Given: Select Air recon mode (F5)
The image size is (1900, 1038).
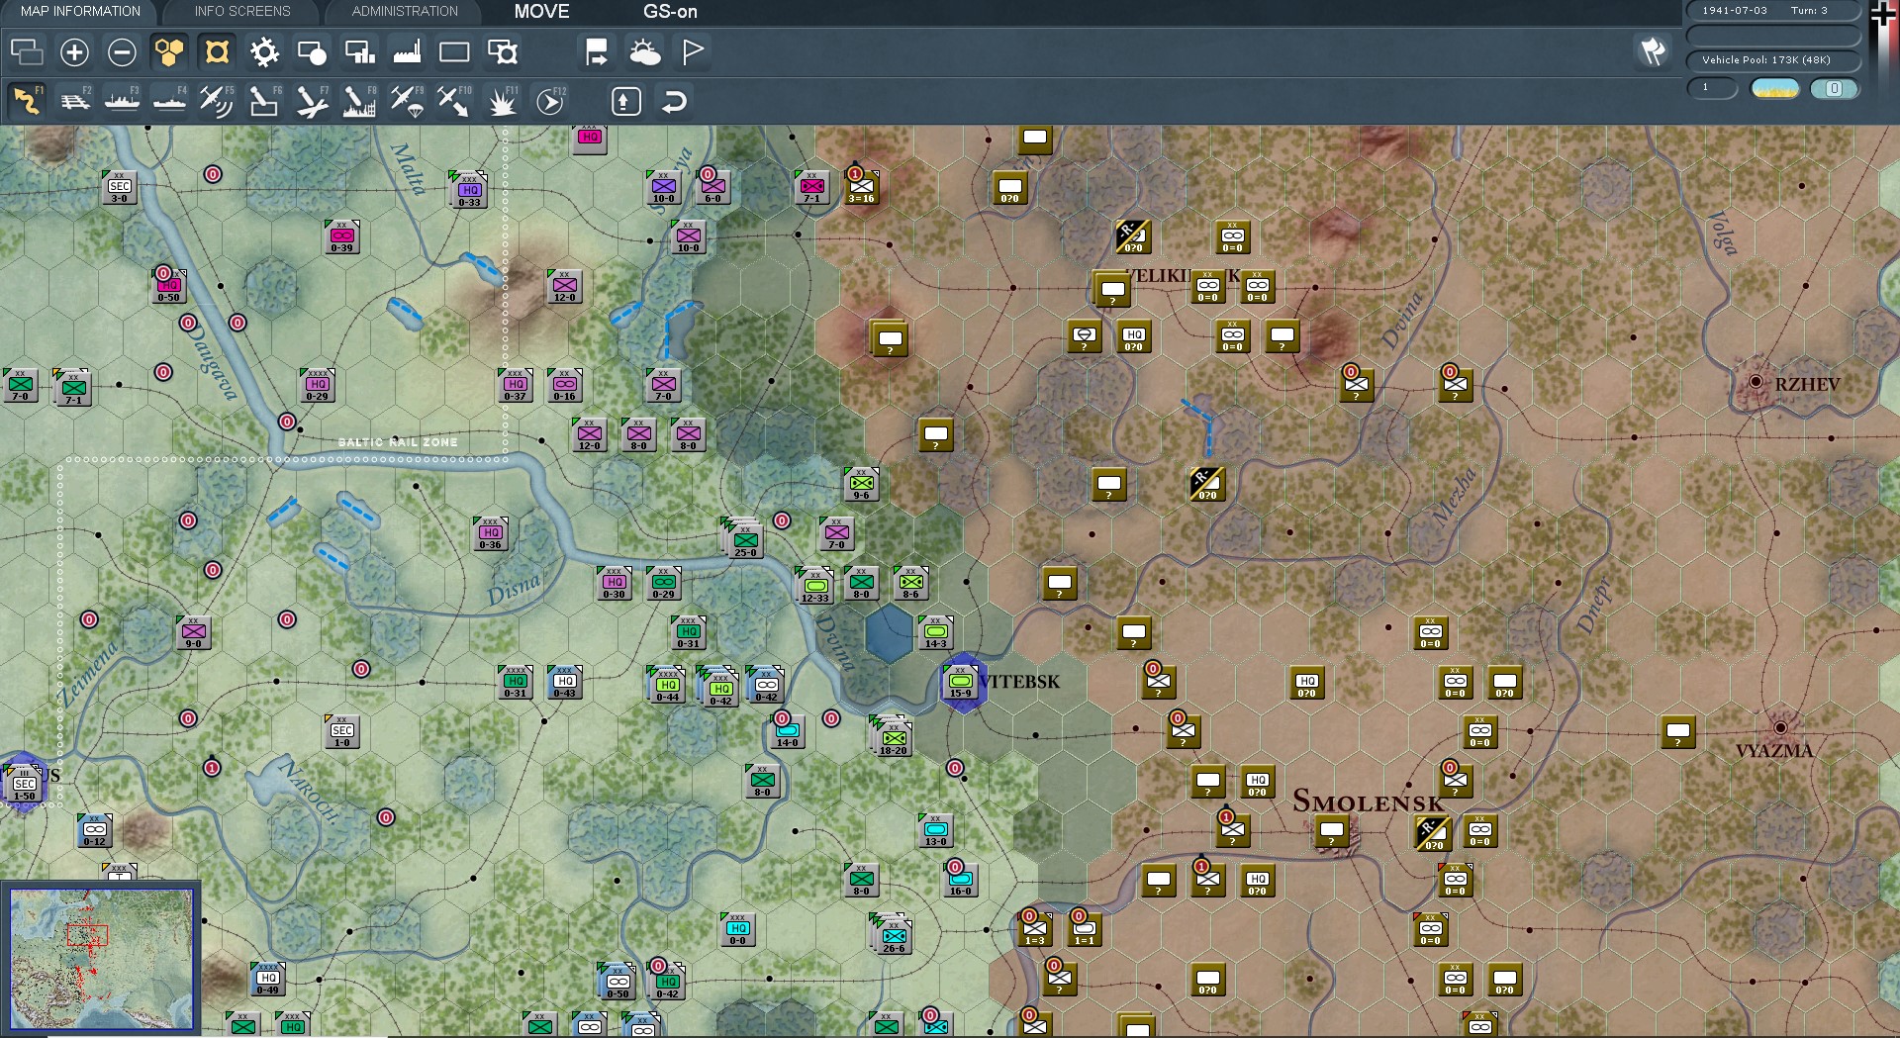Looking at the screenshot, I should click(217, 101).
